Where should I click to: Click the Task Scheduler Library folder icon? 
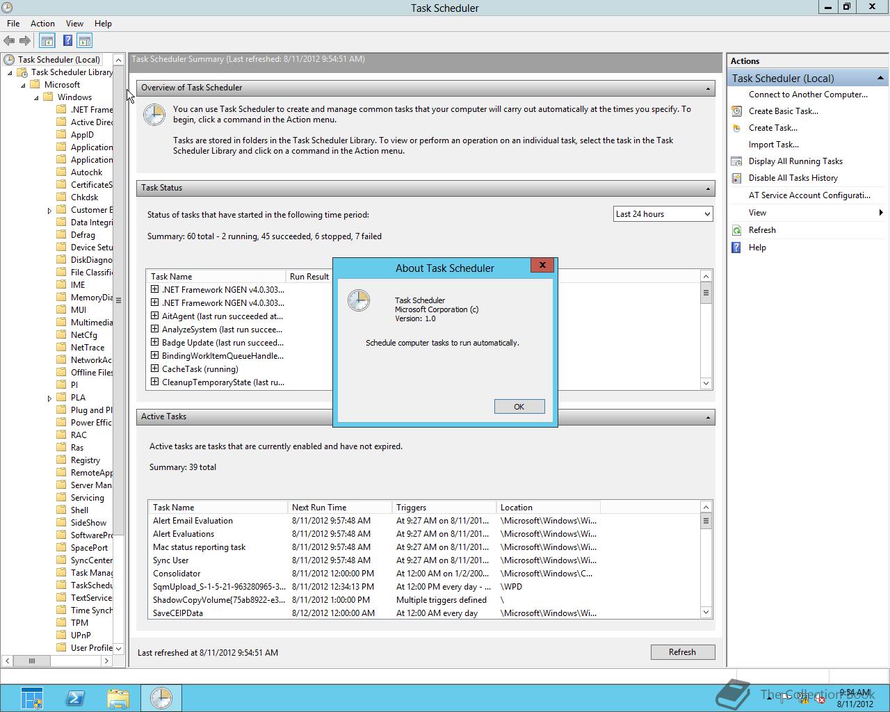point(23,72)
